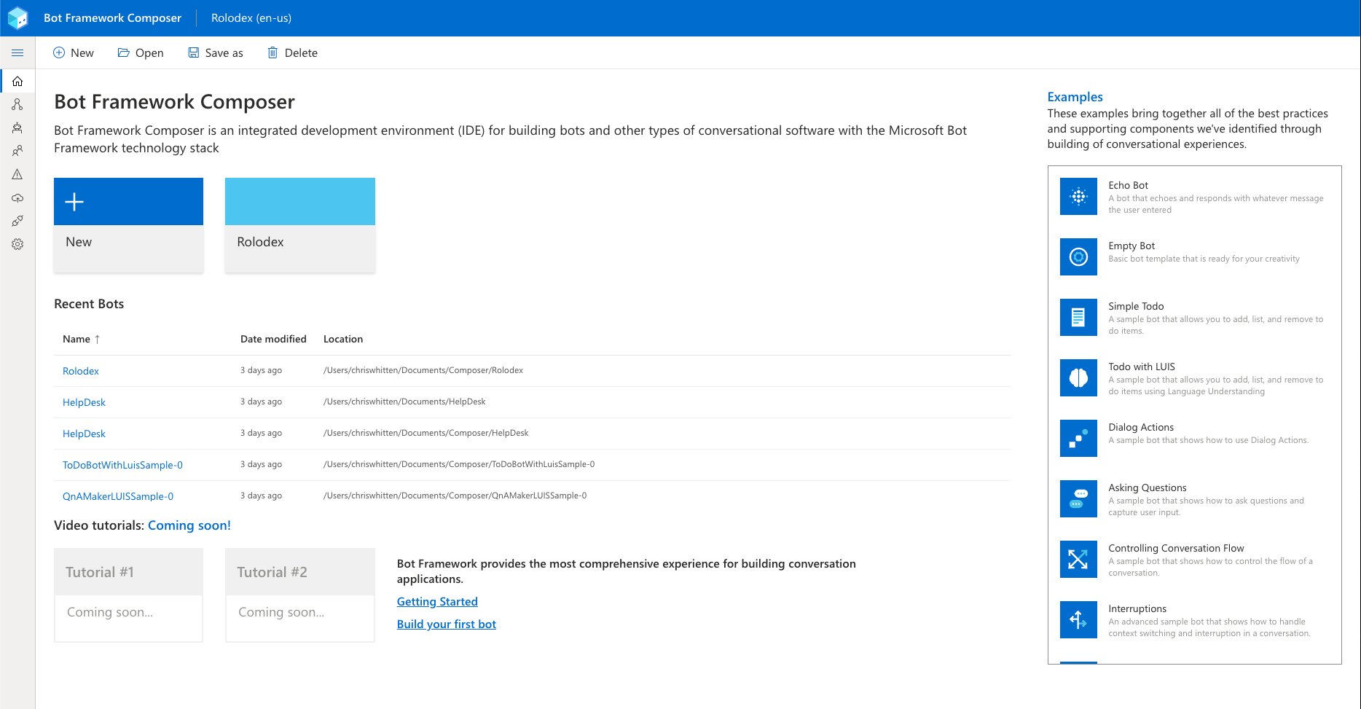Click Rolodex row's '3 days ago' date
This screenshot has height=709, width=1361.
point(261,370)
